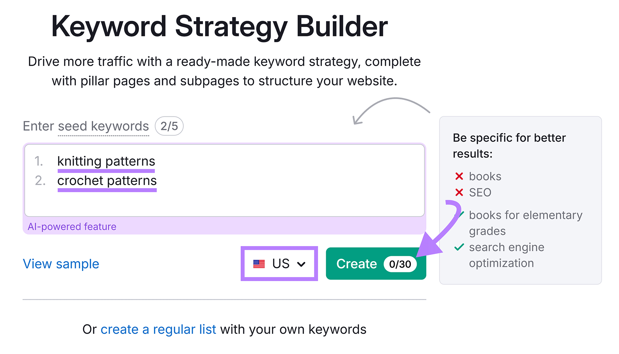Select the crochet patterns keyword entry
The image size is (619, 354).
click(107, 180)
